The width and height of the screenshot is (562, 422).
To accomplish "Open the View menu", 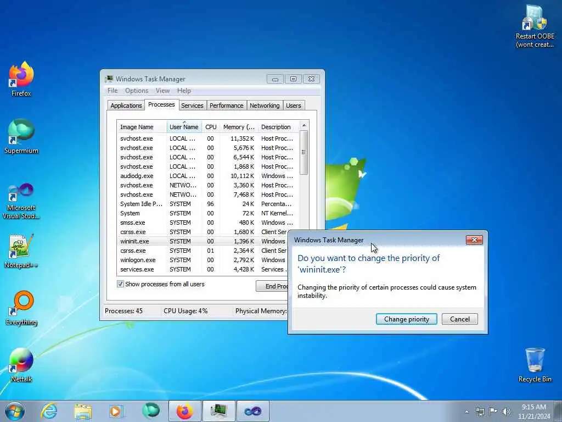I will pos(162,91).
